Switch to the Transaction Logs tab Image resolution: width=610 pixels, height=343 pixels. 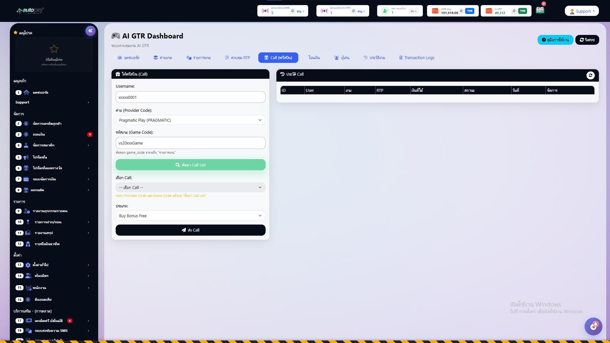417,58
